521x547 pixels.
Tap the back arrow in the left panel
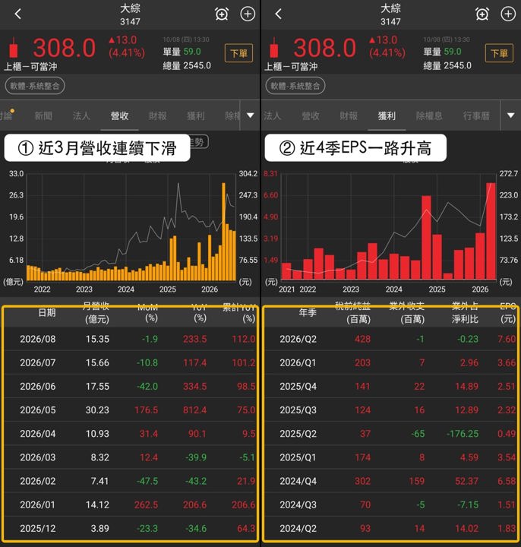[x=17, y=14]
